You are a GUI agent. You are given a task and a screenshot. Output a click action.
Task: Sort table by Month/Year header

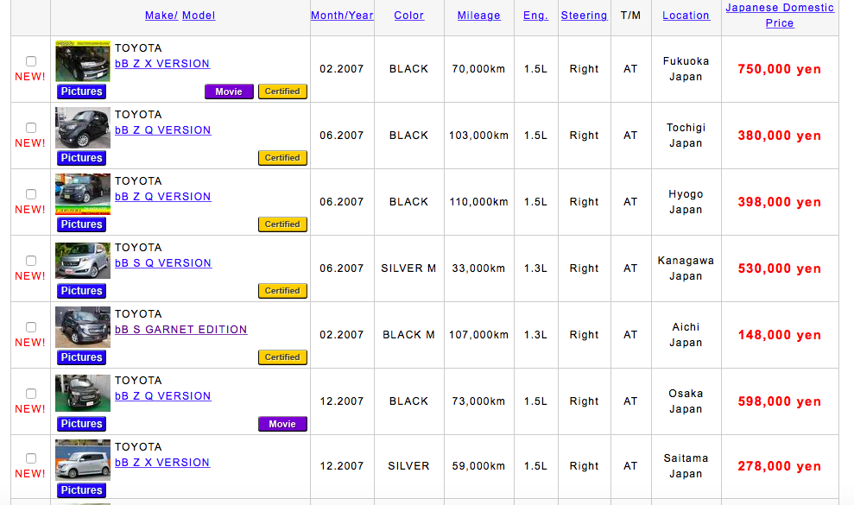(342, 16)
